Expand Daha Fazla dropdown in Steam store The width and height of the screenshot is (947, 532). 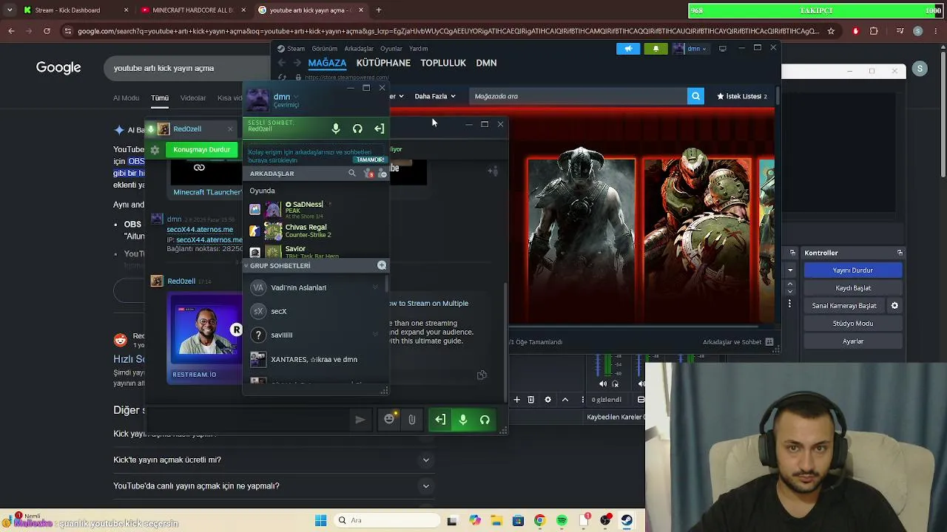point(434,96)
